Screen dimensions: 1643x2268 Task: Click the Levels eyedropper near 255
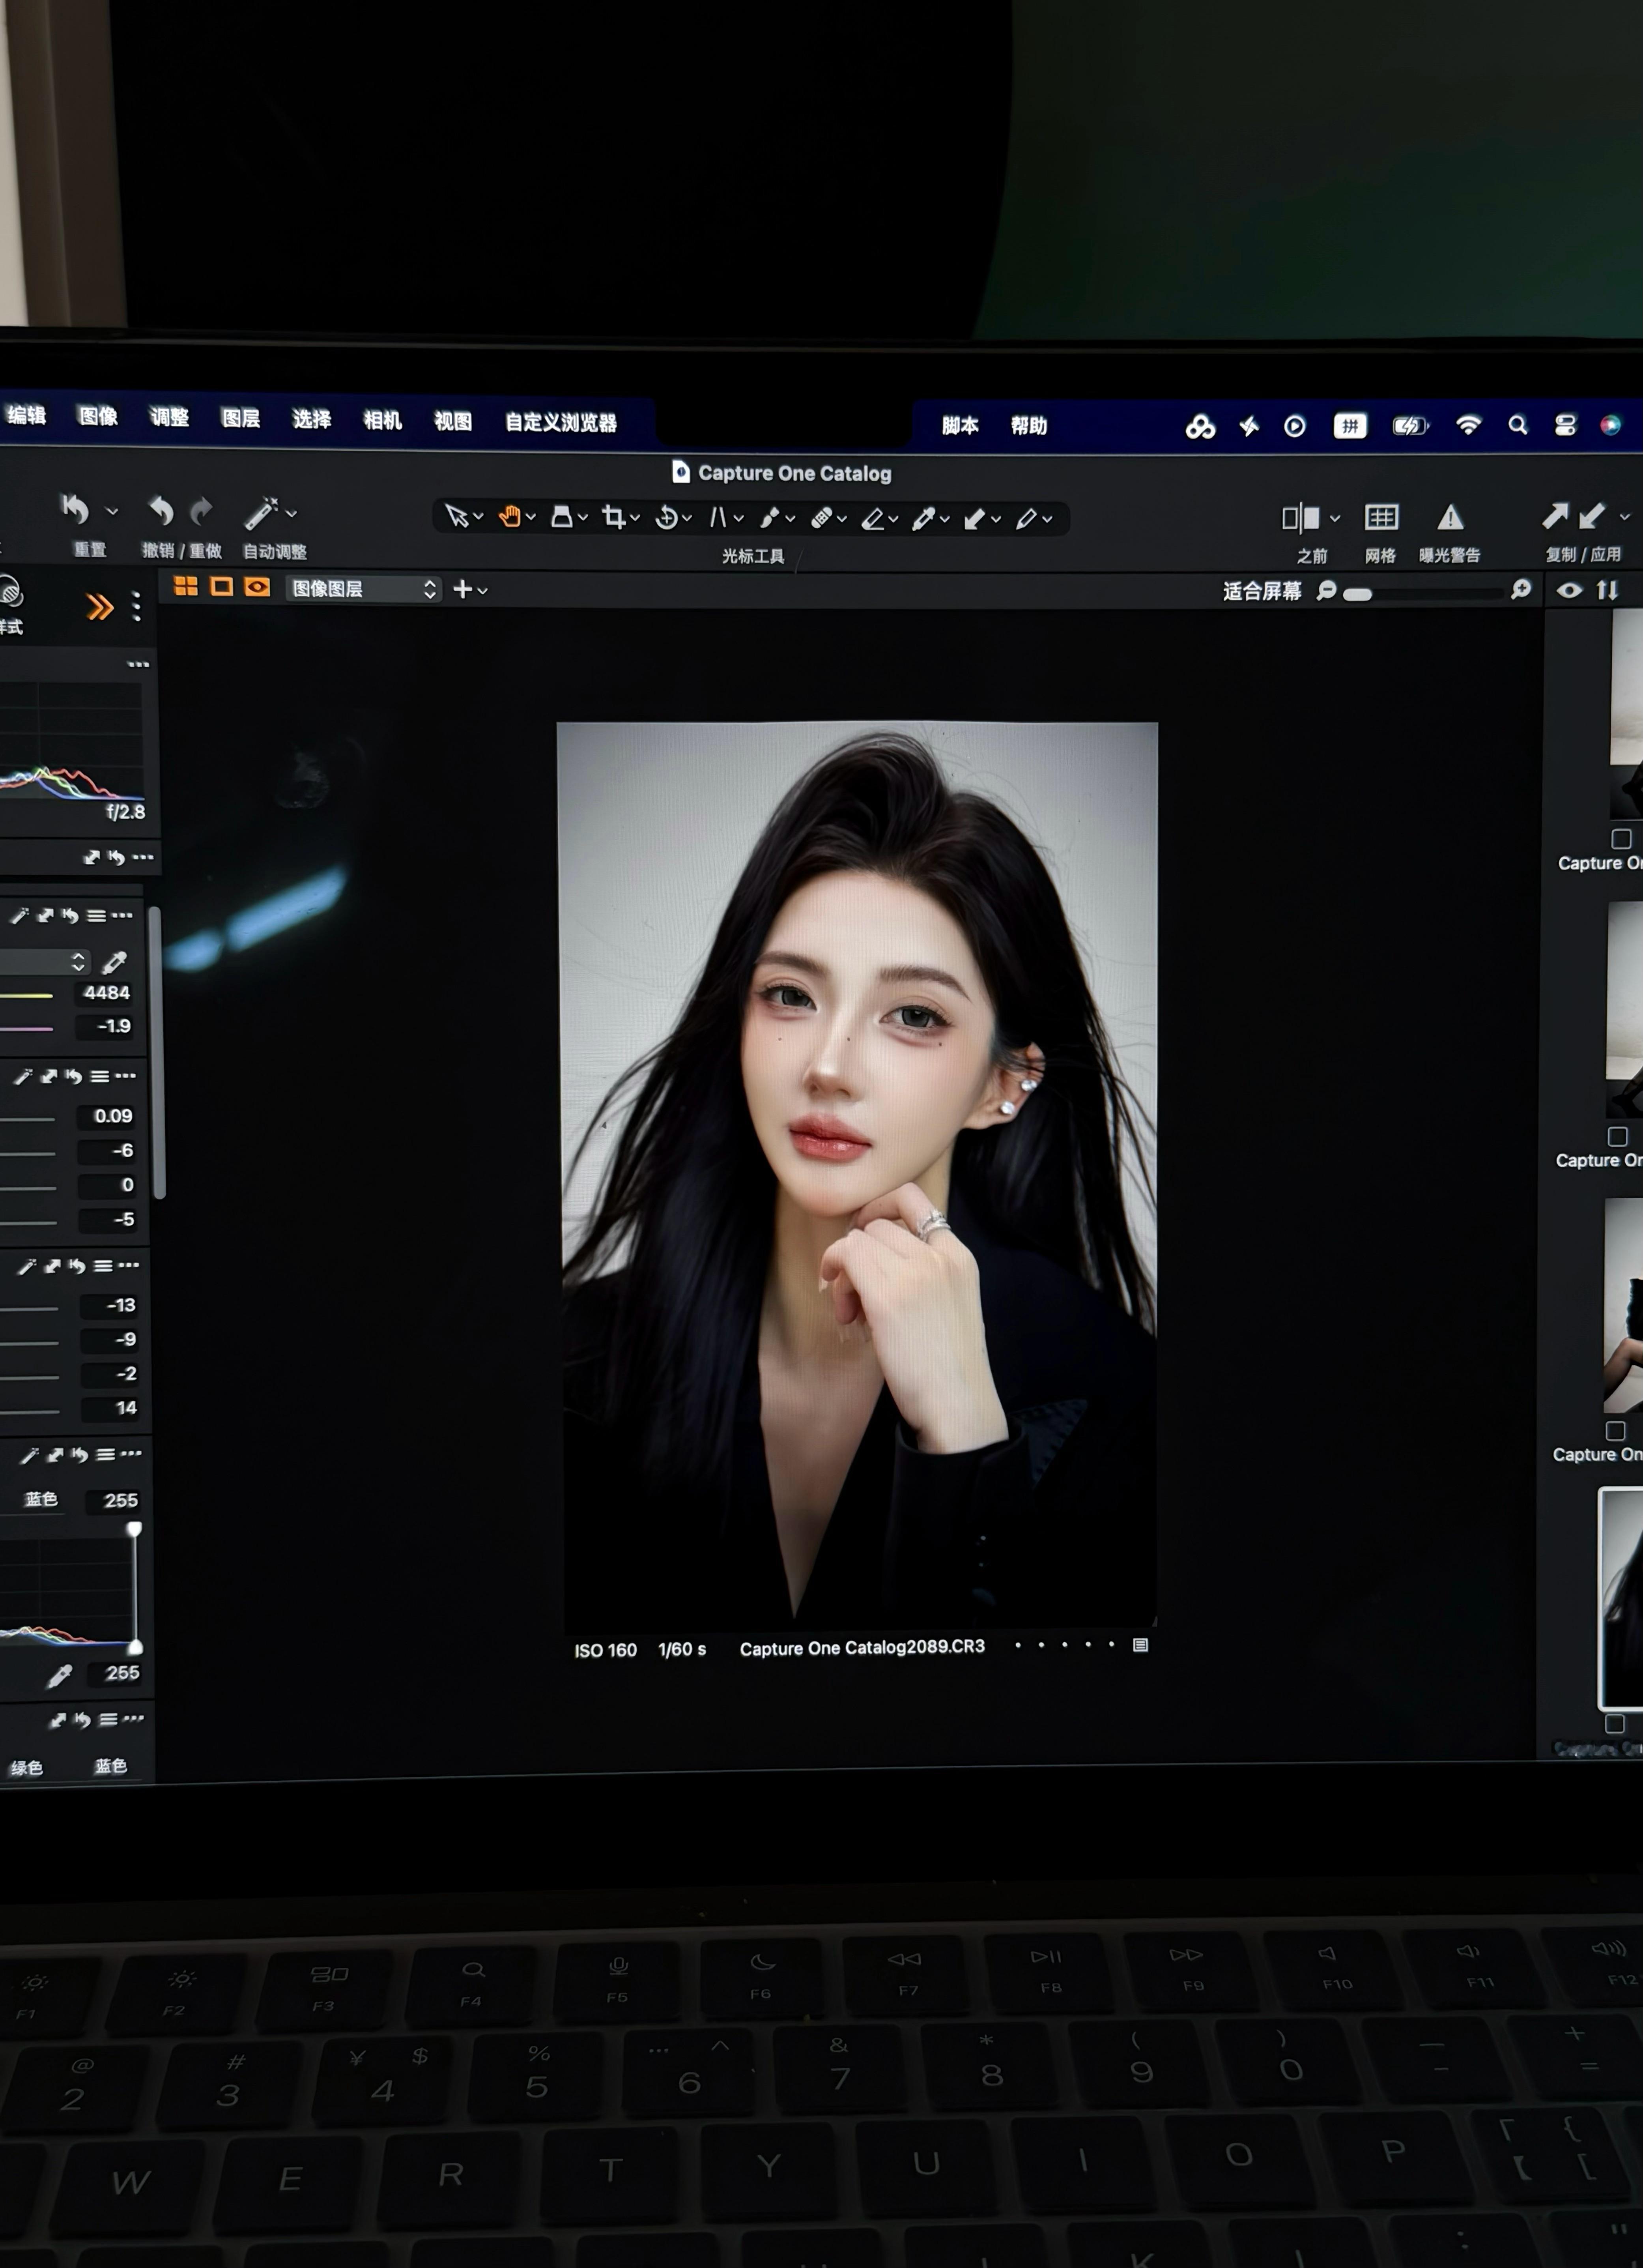60,1676
